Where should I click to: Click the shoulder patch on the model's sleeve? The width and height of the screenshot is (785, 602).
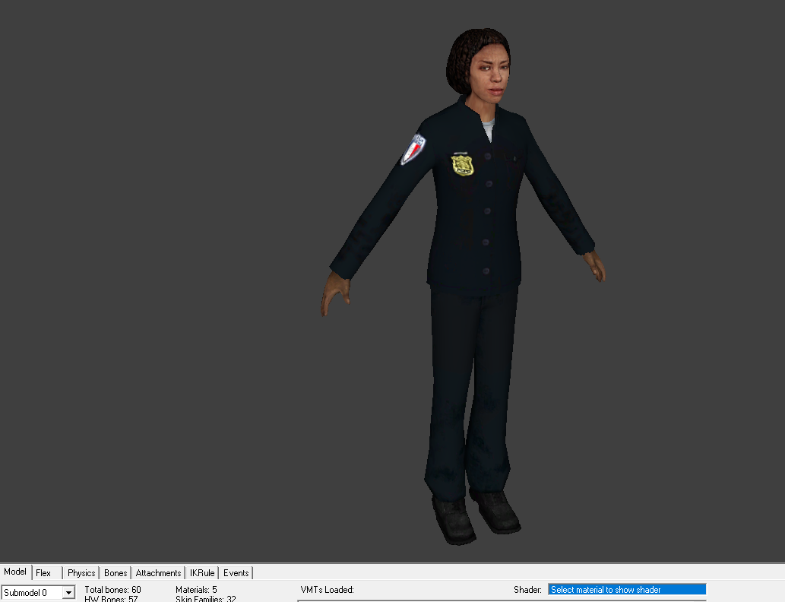[x=413, y=149]
